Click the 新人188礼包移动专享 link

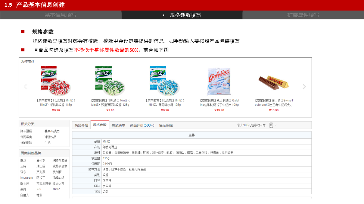pyautogui.click(x=251, y=125)
